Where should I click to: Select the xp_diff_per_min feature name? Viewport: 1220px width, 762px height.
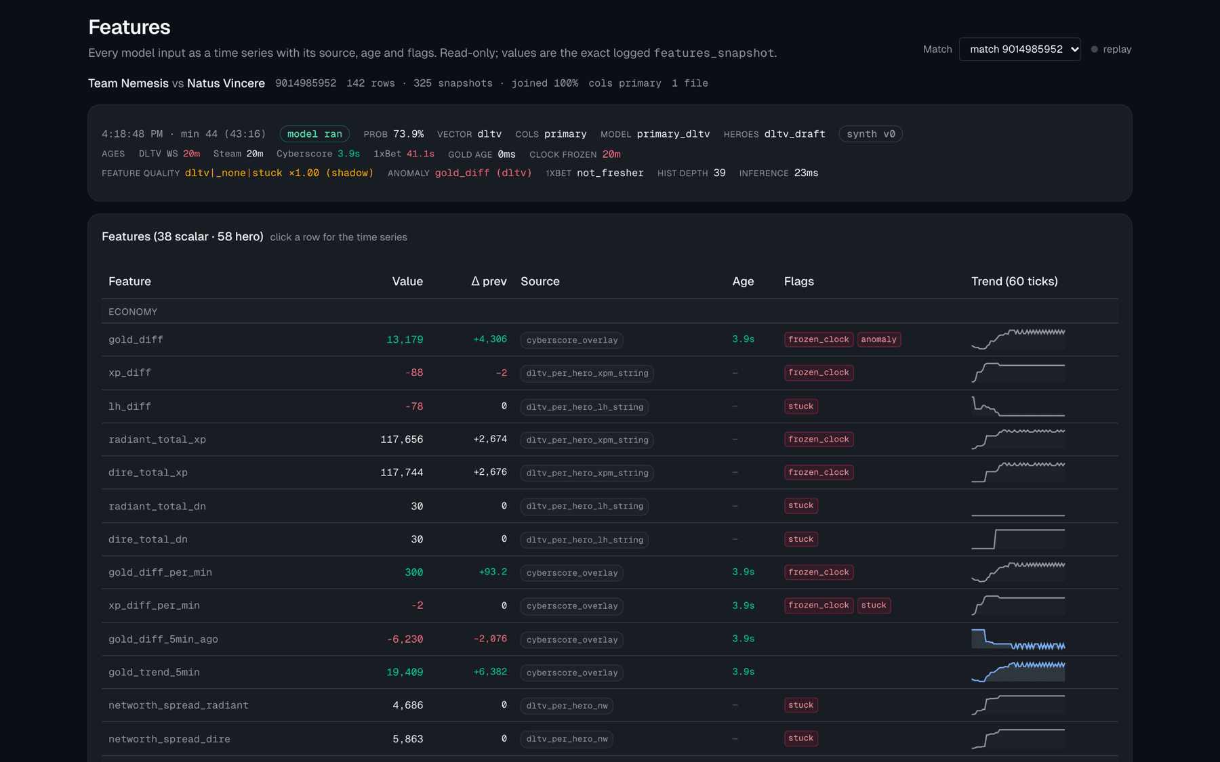(x=154, y=606)
